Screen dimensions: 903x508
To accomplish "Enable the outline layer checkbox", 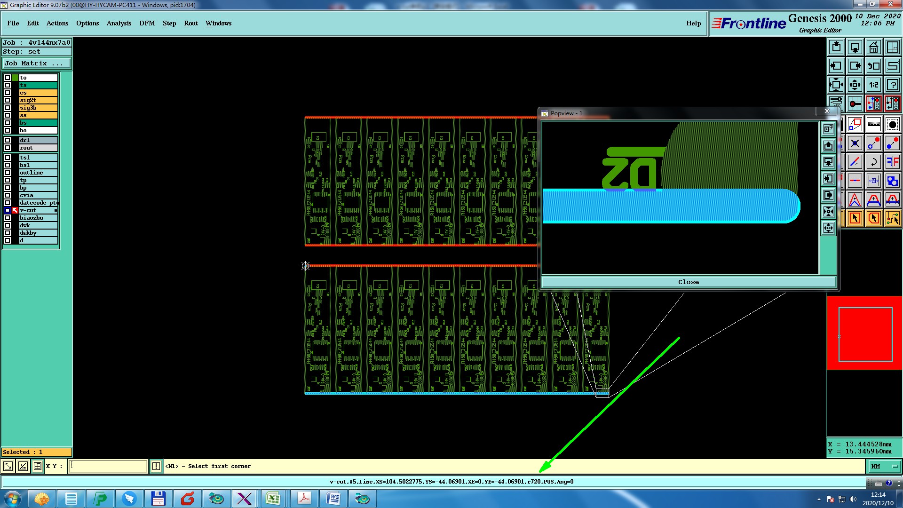I will click(8, 173).
